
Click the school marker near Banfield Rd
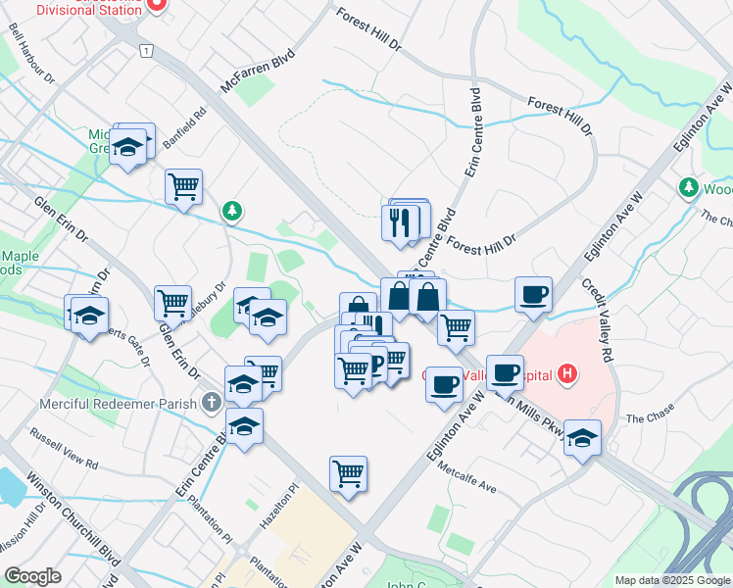tap(127, 148)
